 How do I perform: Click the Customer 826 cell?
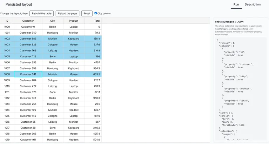(x=28, y=44)
